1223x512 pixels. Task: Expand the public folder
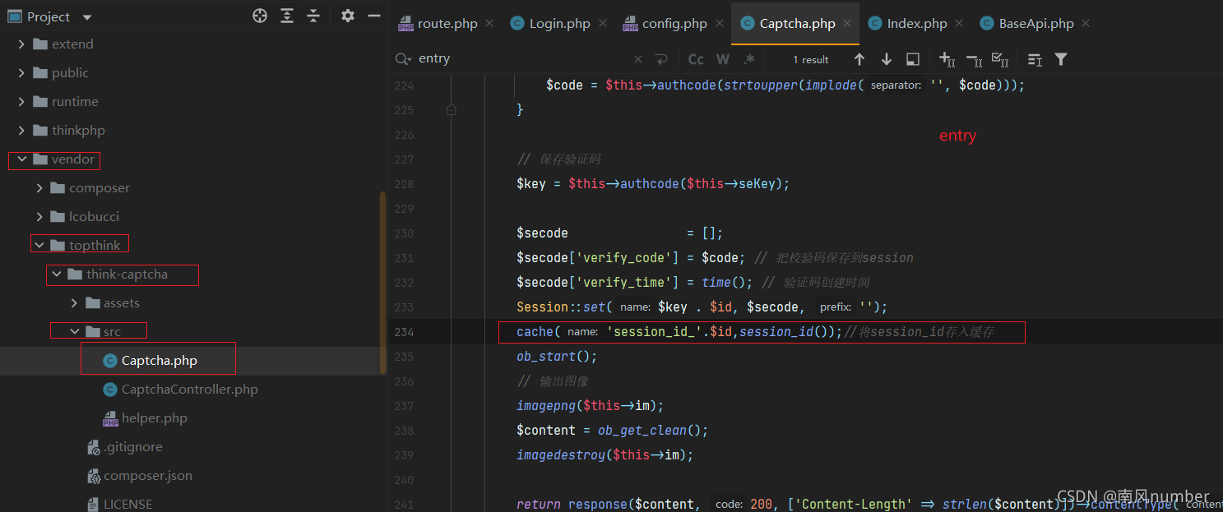point(22,73)
